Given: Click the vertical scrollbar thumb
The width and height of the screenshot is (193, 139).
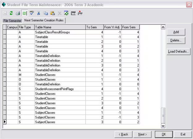Looking at the screenshot, I should click(x=163, y=115).
